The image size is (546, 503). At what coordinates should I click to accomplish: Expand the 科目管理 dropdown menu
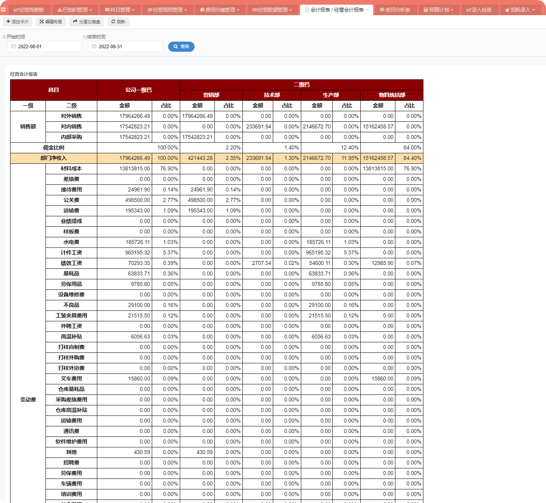point(120,10)
